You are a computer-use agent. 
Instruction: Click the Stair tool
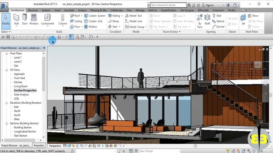click(113, 27)
